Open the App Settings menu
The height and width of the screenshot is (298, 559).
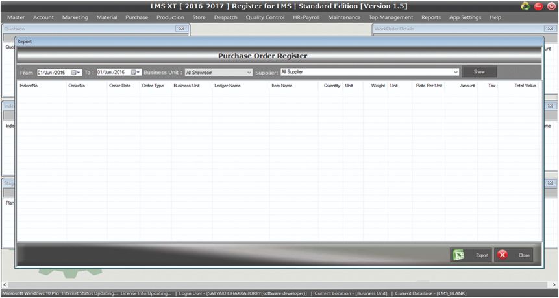465,17
